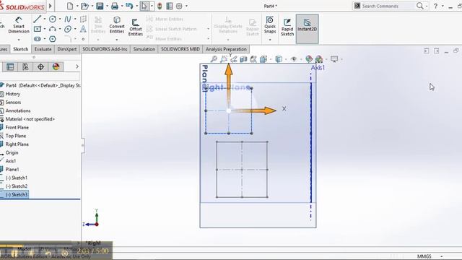The image size is (462, 260).
Task: Select the Arc sketch tool
Action: [x=53, y=29]
